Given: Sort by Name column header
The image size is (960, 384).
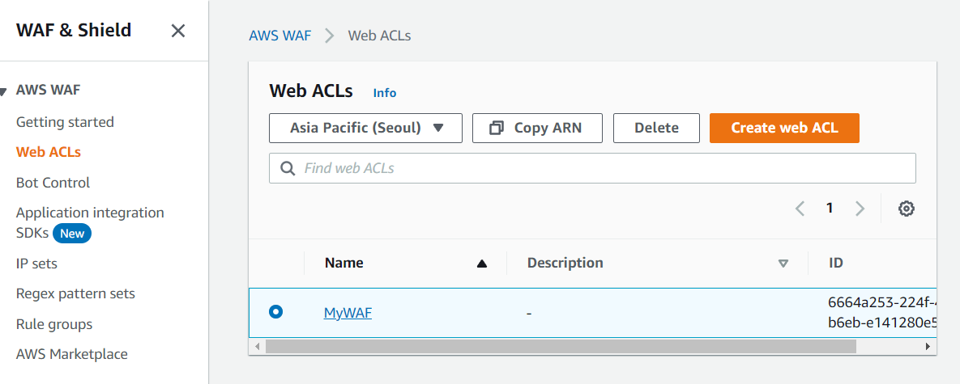Looking at the screenshot, I should (x=343, y=263).
